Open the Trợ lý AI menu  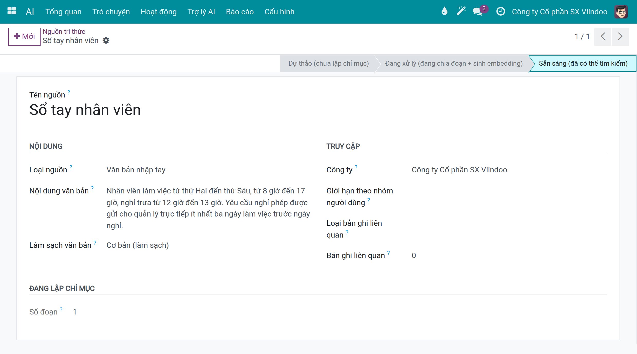coord(201,12)
